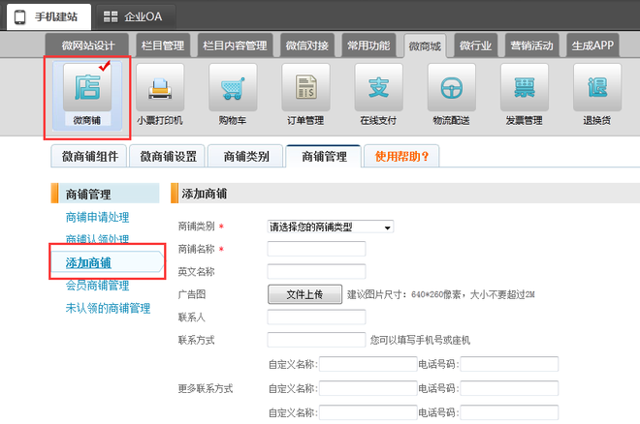Open the 在线支付 online payment icon

(x=378, y=88)
